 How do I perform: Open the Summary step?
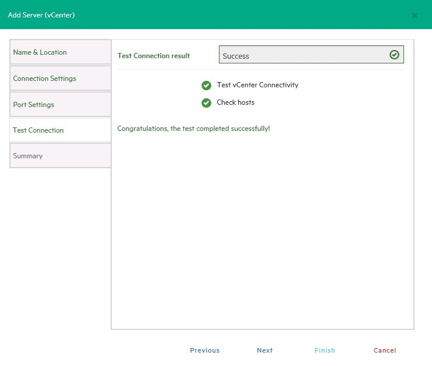61,155
